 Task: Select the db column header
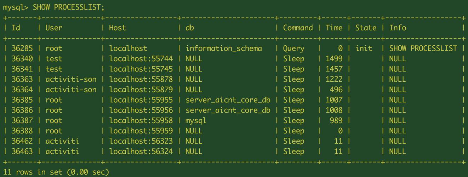point(190,28)
